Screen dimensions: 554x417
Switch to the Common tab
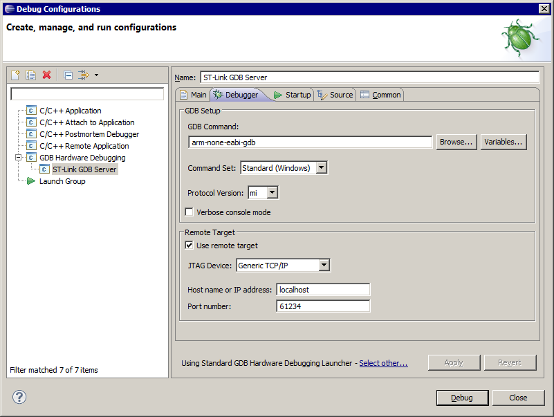pos(381,95)
